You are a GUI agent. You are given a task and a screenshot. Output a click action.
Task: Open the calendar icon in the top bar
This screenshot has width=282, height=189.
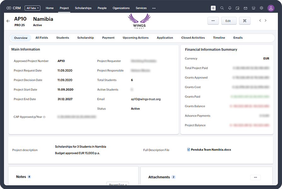(238, 8)
